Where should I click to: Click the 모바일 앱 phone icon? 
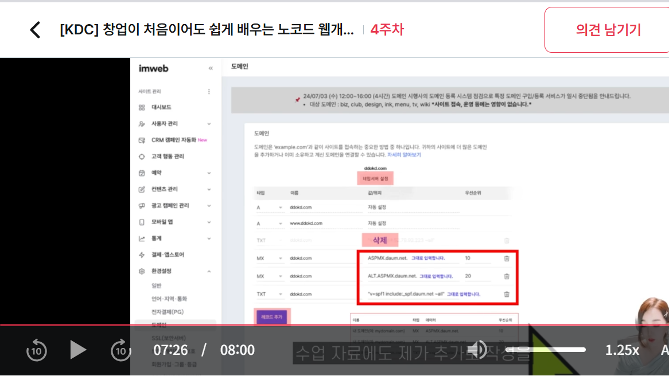142,222
